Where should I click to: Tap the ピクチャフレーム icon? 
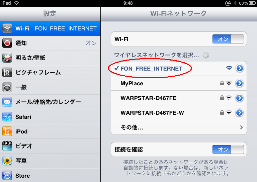7,72
